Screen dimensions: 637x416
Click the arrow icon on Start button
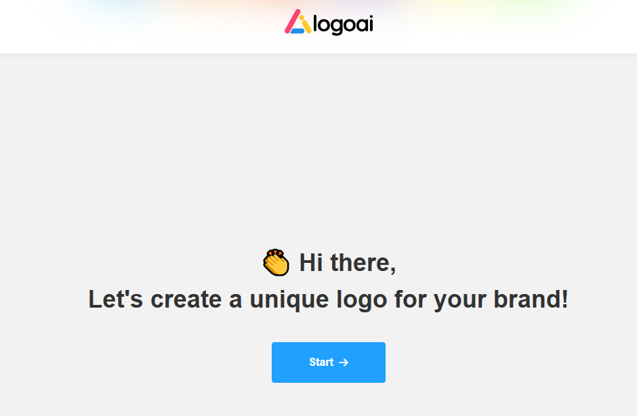tap(344, 362)
